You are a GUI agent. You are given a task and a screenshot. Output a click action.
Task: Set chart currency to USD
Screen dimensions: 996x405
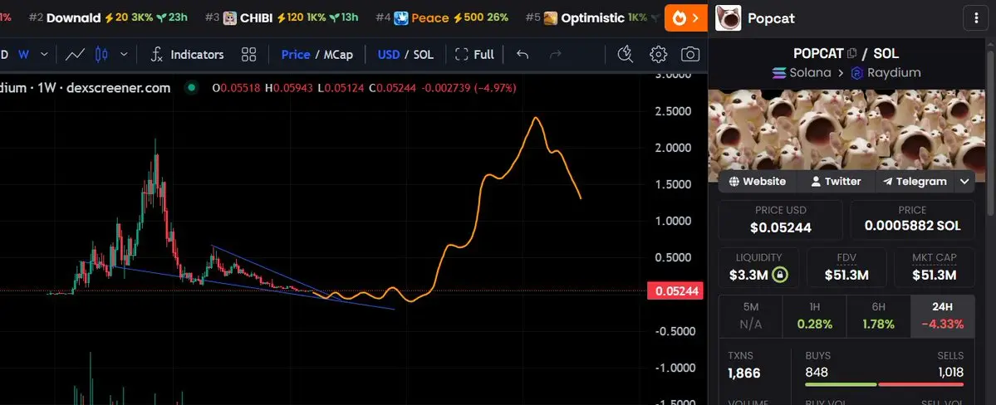(x=388, y=55)
